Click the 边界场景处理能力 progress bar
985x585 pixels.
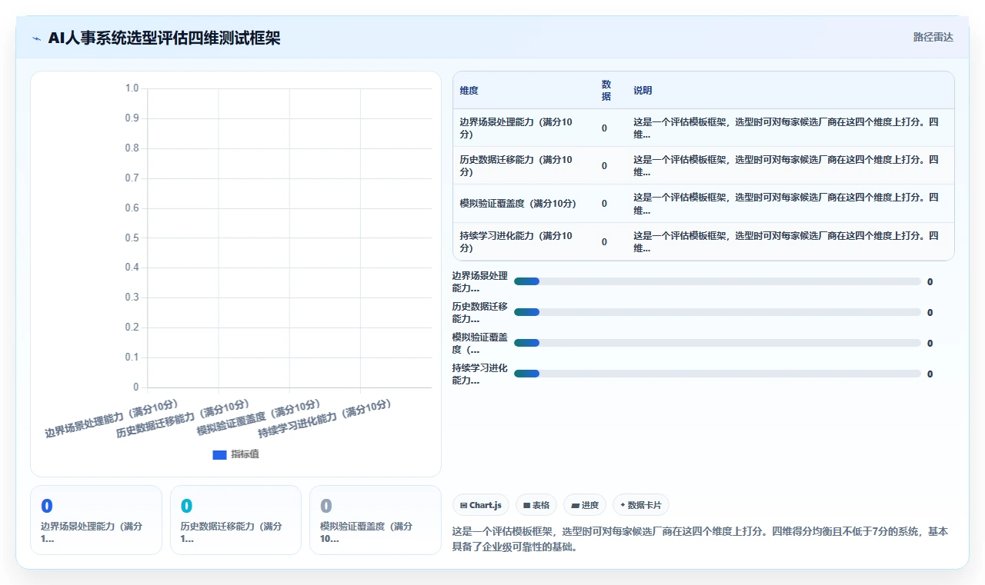click(x=717, y=281)
